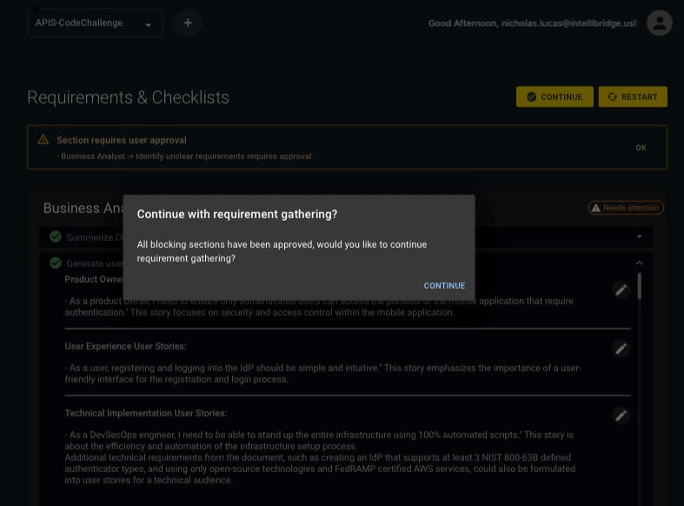The width and height of the screenshot is (684, 506).
Task: Collapse the Generate user stories section
Action: 640,263
